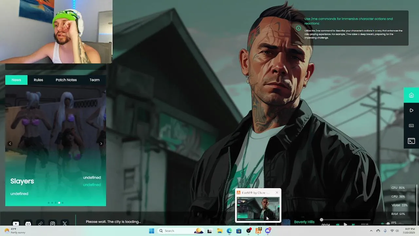Go to previous news slide arrow
Image resolution: width=419 pixels, height=236 pixels.
10,144
